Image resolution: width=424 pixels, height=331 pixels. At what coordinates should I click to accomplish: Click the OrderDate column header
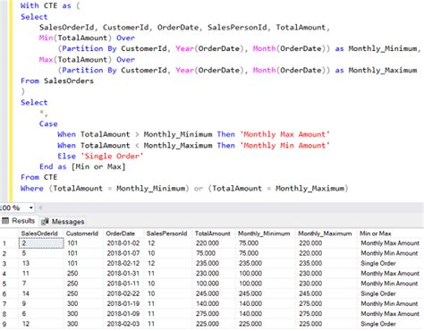(x=121, y=233)
